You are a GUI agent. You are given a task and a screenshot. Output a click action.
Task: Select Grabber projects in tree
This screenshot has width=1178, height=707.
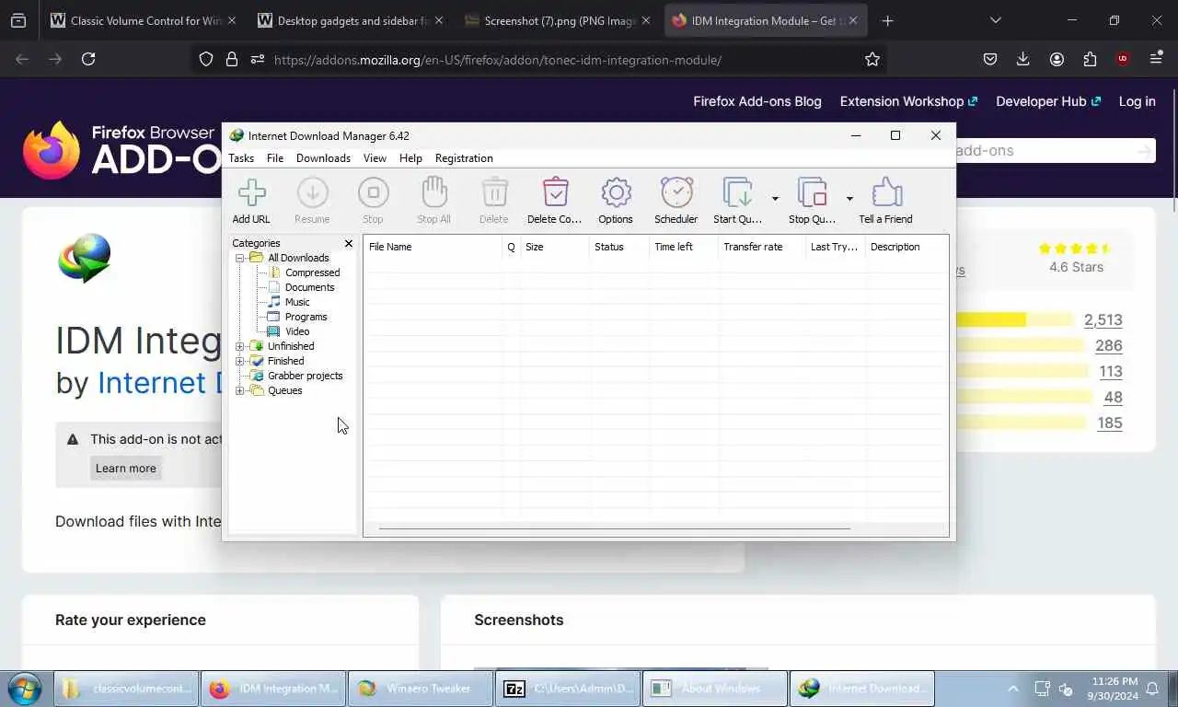coord(305,376)
